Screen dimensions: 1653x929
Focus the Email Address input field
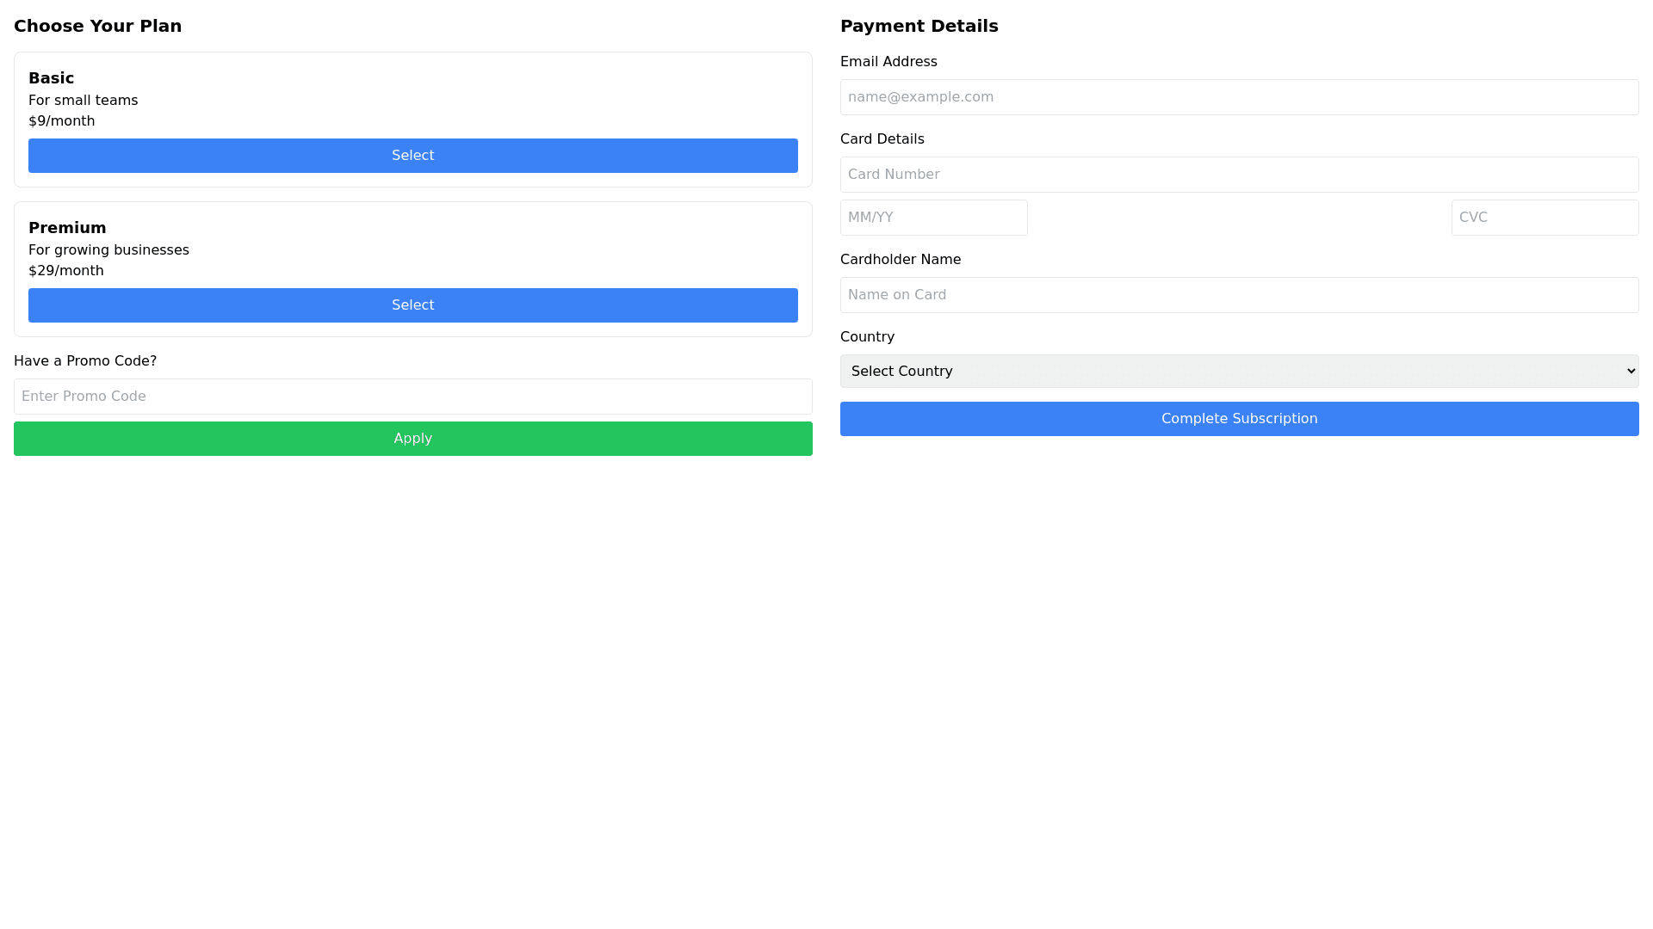pos(1240,97)
